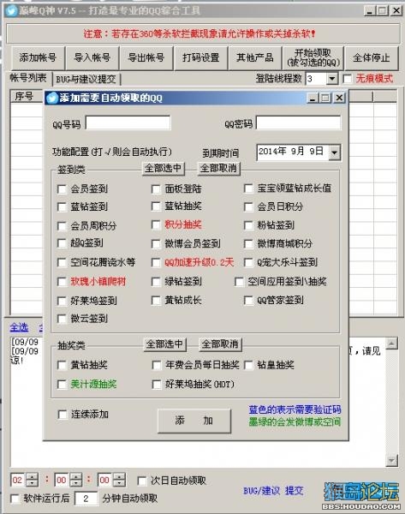The height and width of the screenshot is (514, 405).
Task: Tick 软件运行后 auto-collect checkbox
Action: pyautogui.click(x=15, y=499)
